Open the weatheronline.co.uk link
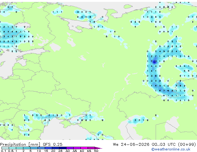Image resolution: width=197 pixels, height=152 pixels. [171, 149]
